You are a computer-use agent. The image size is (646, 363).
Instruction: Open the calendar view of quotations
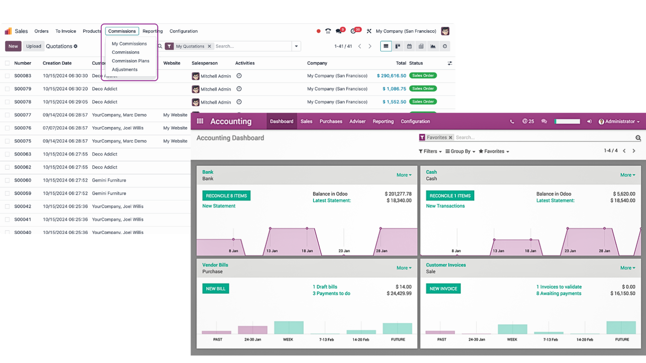410,46
